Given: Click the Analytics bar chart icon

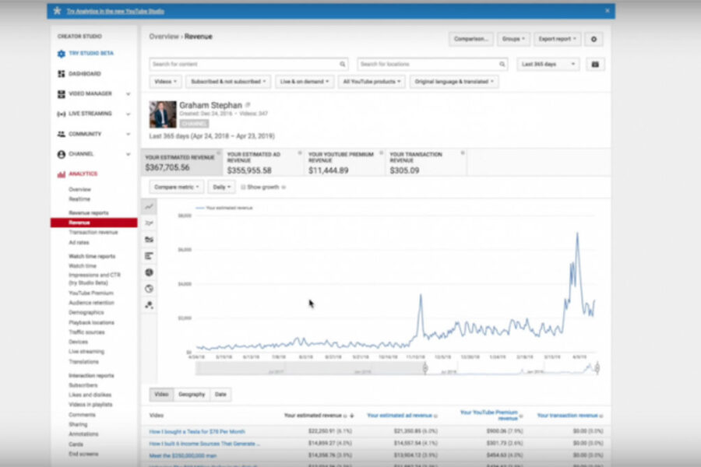Looking at the screenshot, I should [x=62, y=174].
